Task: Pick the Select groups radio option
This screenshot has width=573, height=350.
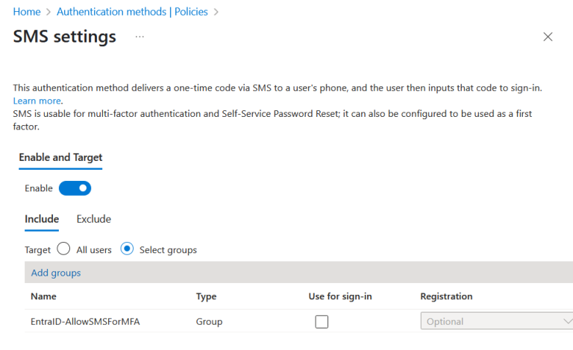Action: tap(127, 249)
